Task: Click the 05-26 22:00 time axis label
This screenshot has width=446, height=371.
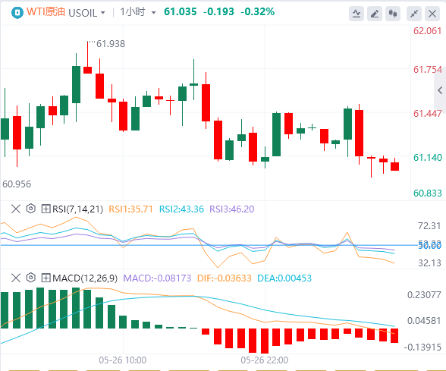Action: (x=264, y=360)
